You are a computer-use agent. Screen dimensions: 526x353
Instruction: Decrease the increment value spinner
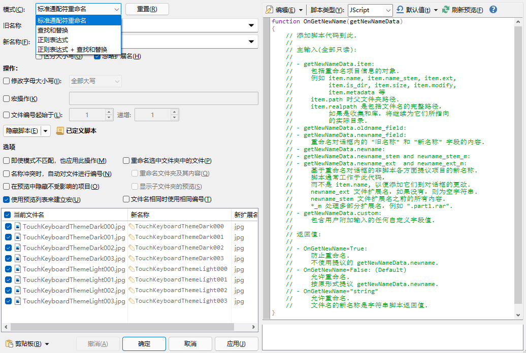(x=174, y=118)
